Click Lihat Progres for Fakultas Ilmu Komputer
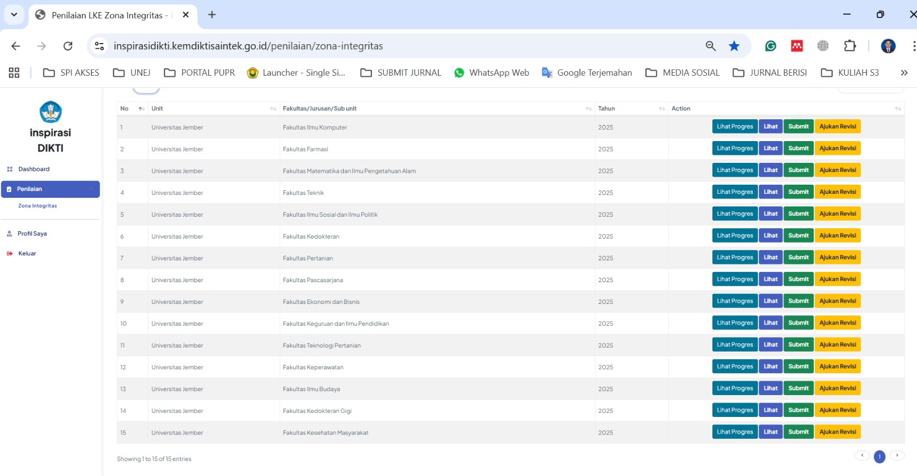Viewport: 917px width, 476px height. pyautogui.click(x=734, y=127)
